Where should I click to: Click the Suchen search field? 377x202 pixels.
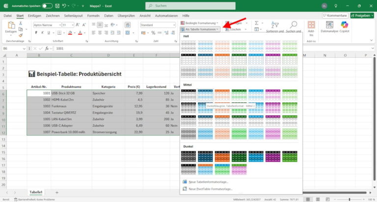click(190, 6)
